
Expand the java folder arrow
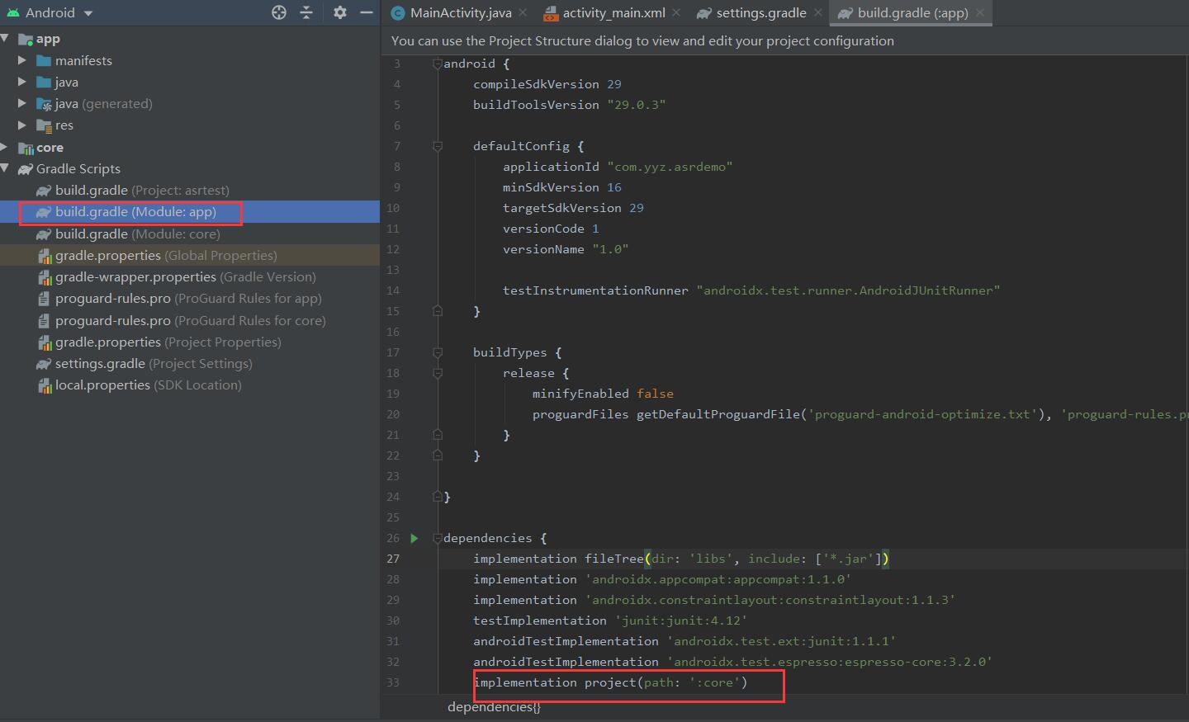pos(22,82)
